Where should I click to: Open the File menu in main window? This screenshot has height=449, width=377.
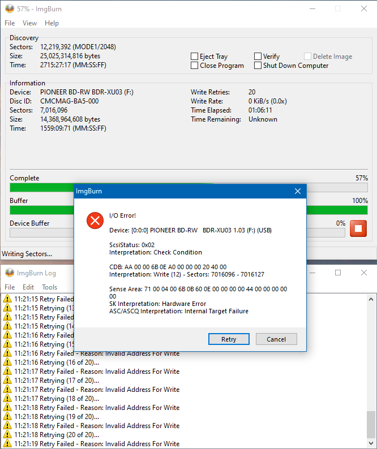tap(10, 23)
